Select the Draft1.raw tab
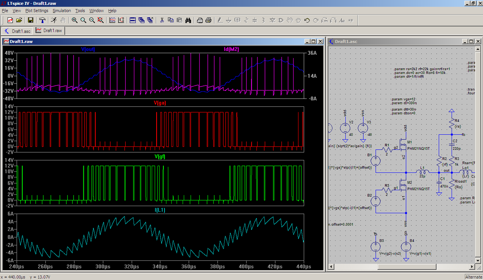The width and height of the screenshot is (483, 280). [49, 31]
